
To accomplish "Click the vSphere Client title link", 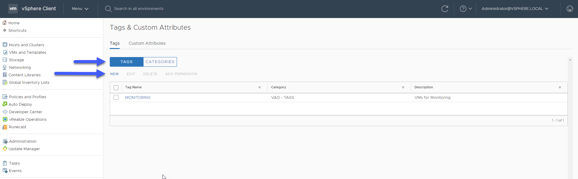I will (x=39, y=9).
